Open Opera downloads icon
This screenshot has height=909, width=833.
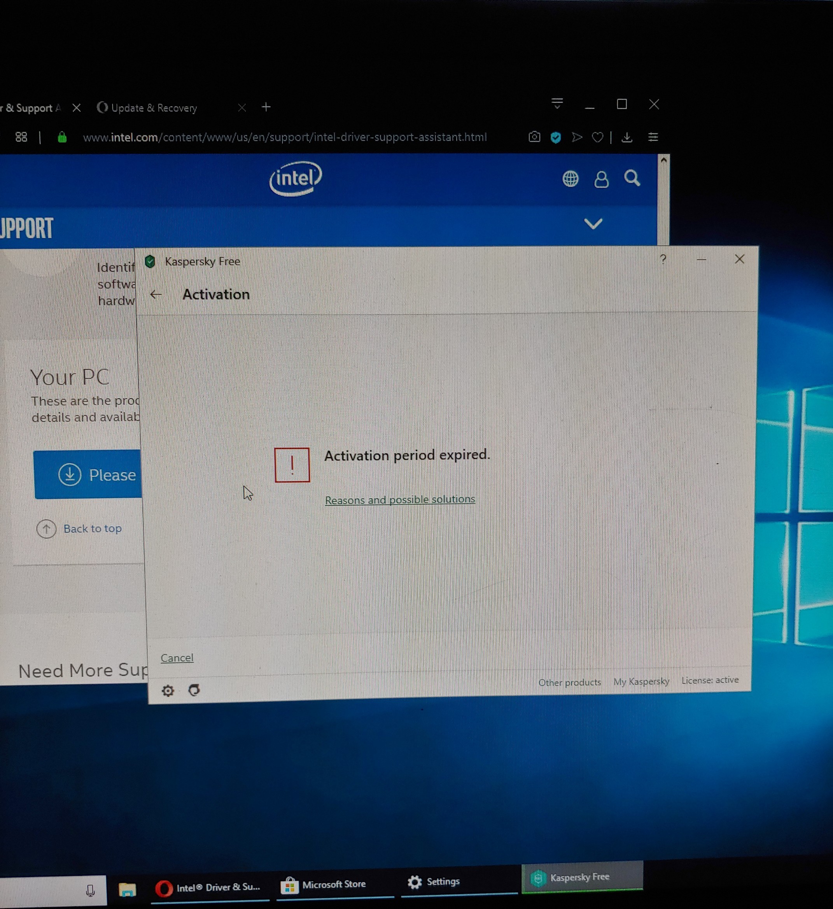coord(626,137)
